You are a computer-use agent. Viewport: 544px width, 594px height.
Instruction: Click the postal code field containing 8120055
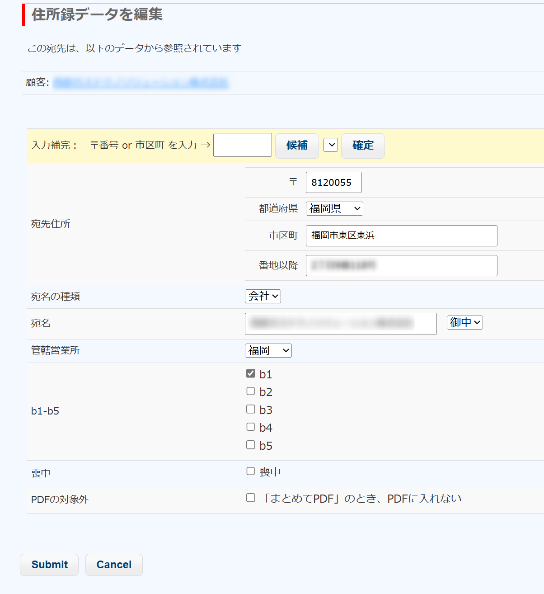pyautogui.click(x=333, y=182)
